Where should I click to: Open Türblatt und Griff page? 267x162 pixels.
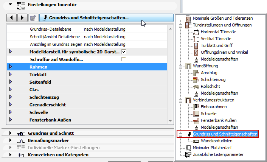click(x=217, y=45)
